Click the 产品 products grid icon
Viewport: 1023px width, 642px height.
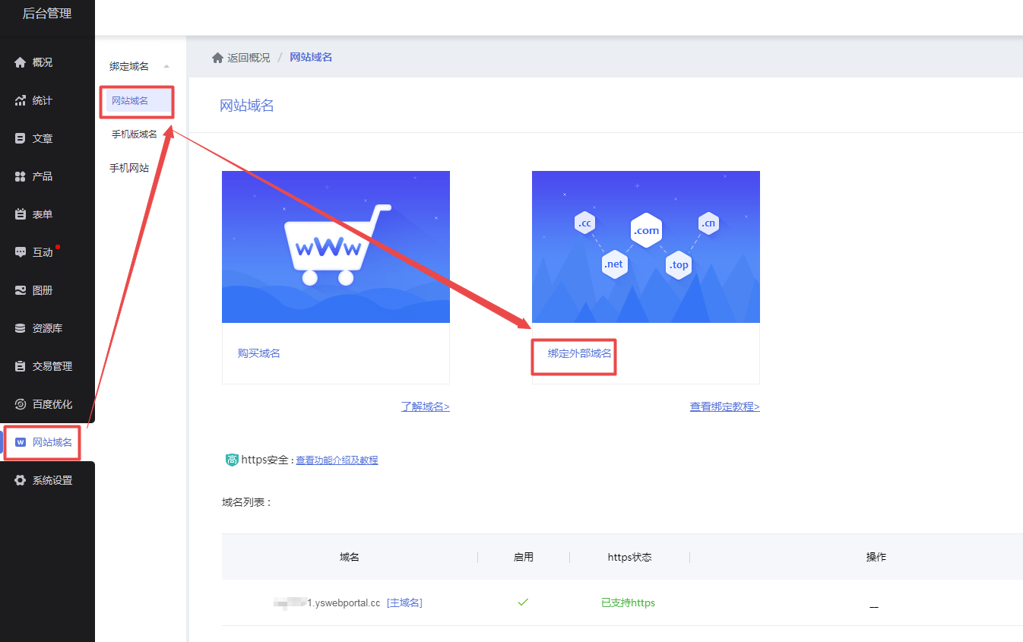pos(19,176)
